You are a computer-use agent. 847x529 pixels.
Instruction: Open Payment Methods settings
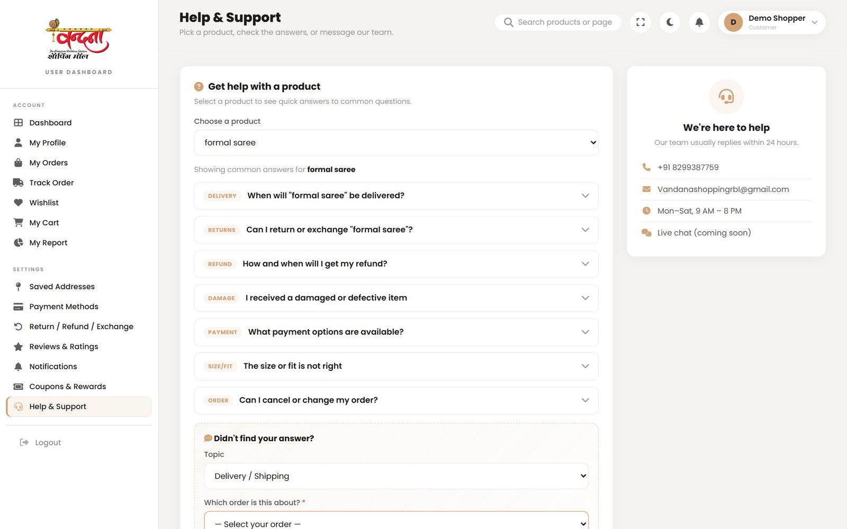[x=79, y=307]
